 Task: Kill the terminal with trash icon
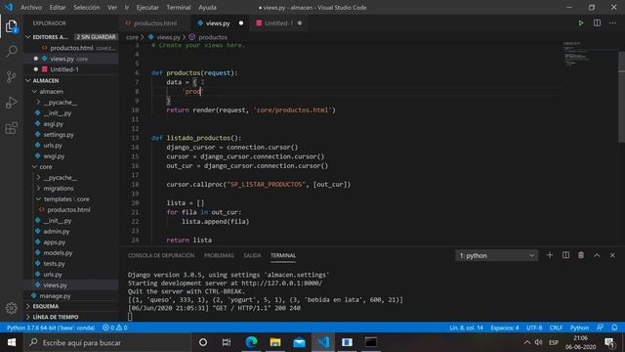click(581, 255)
